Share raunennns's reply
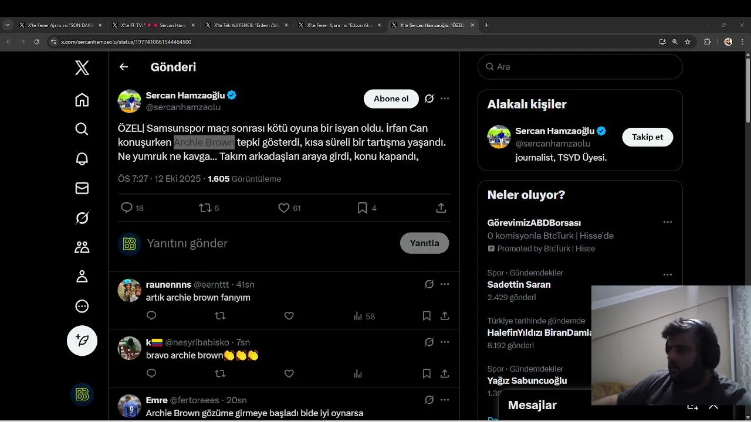 pyautogui.click(x=445, y=316)
